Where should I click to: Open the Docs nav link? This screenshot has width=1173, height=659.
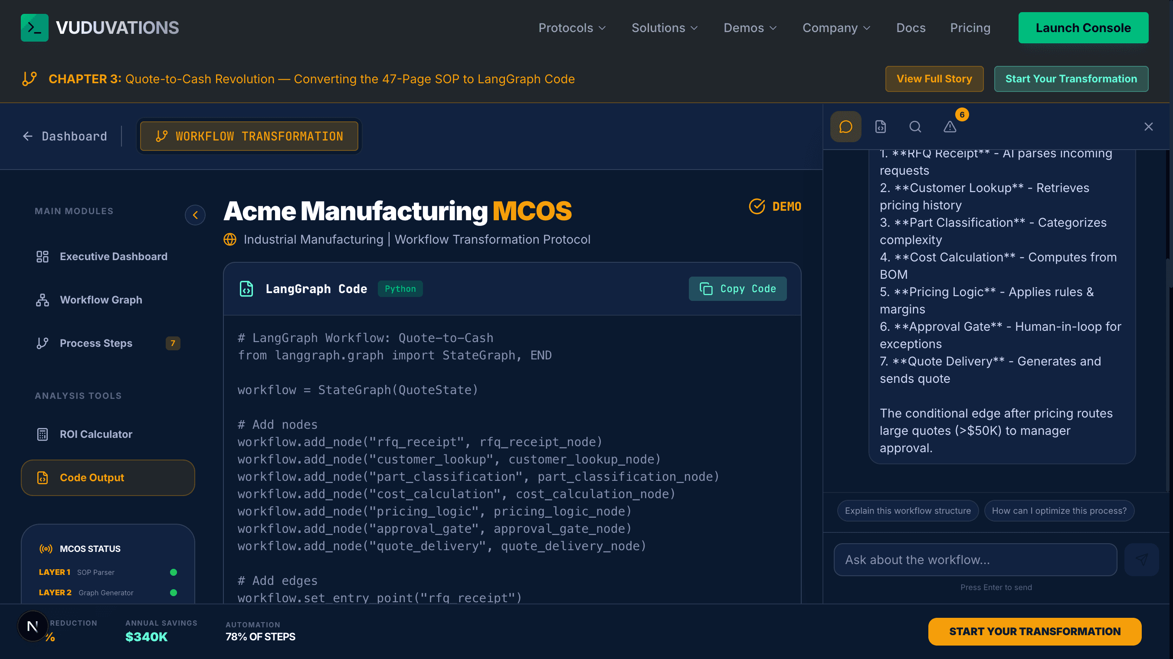click(x=911, y=28)
